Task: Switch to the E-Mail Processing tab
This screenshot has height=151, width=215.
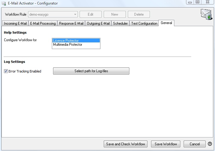Action: tap(43, 23)
